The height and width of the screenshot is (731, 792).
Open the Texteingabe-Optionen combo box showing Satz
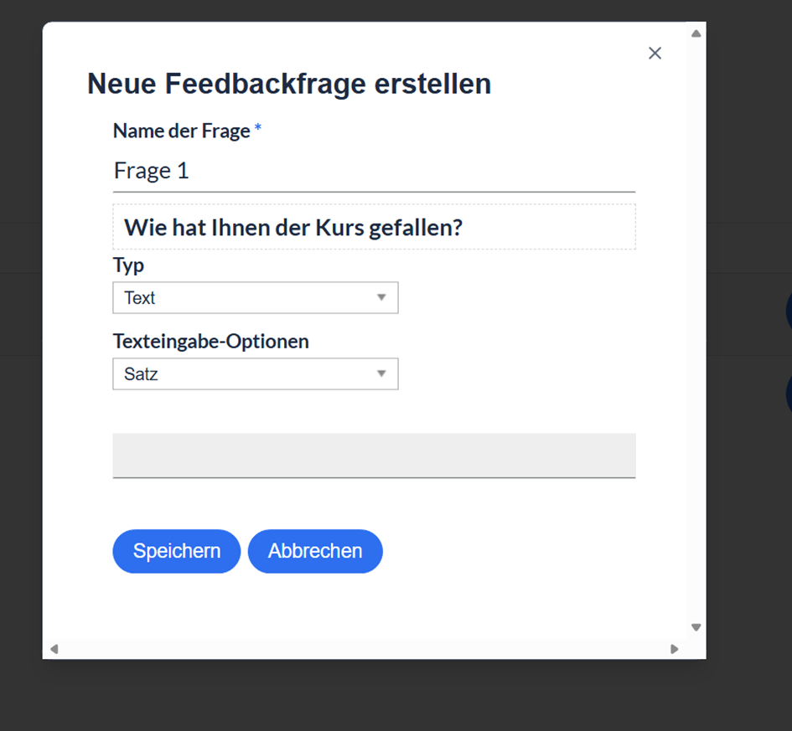pos(256,373)
